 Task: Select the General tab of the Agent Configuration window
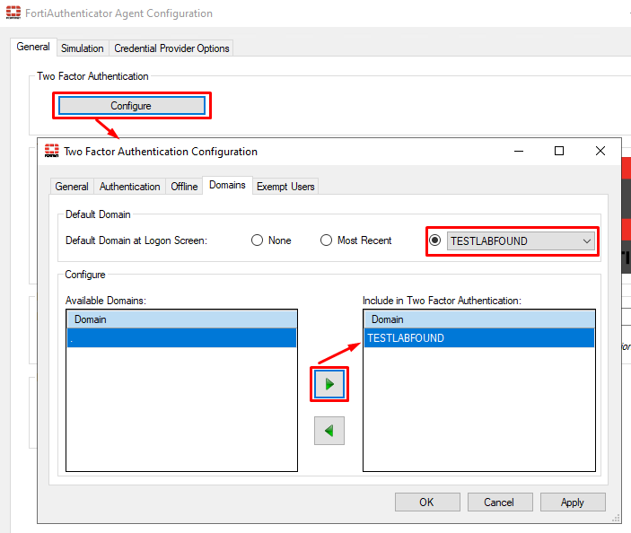point(33,47)
